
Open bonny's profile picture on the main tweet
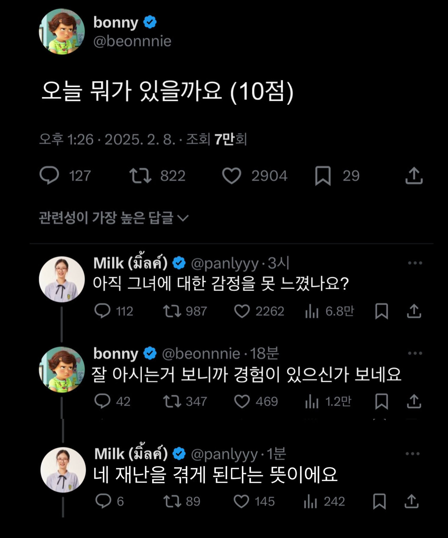62,32
